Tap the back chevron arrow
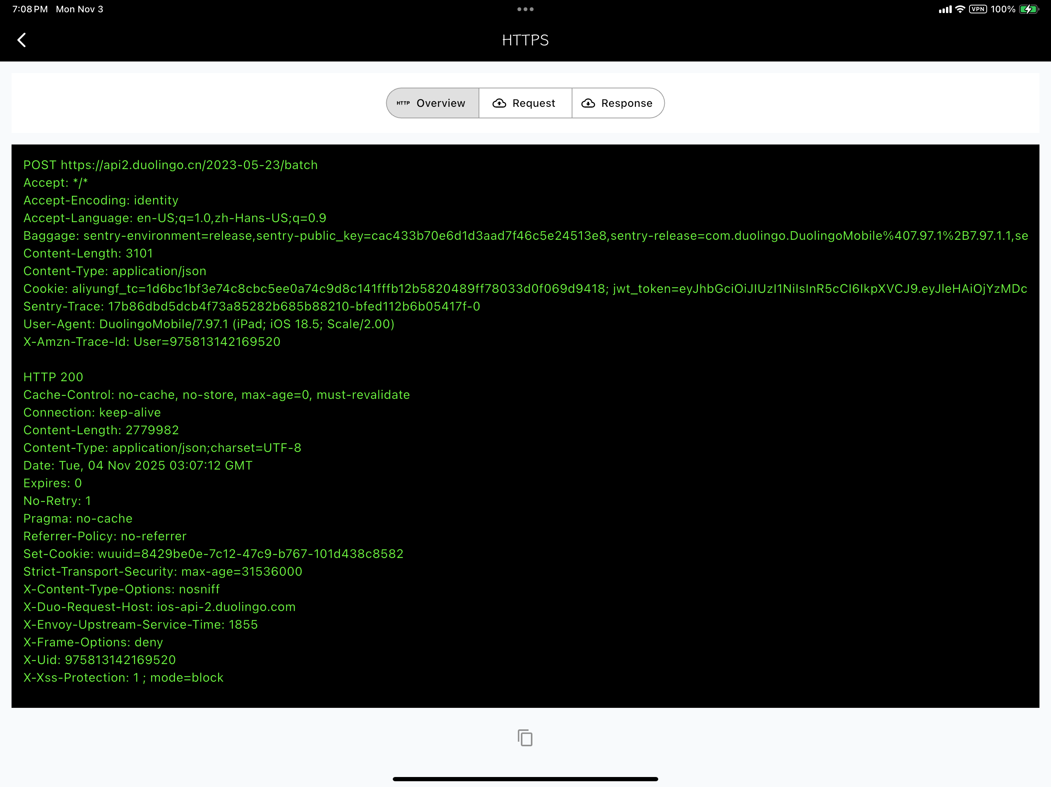Screen dimensions: 1051x787 (x=22, y=40)
